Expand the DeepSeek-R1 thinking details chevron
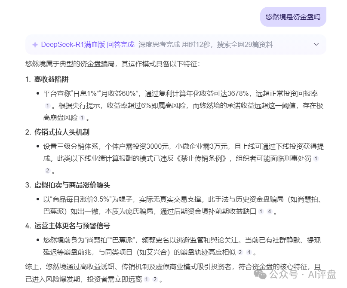The image size is (347, 288). coord(316,44)
